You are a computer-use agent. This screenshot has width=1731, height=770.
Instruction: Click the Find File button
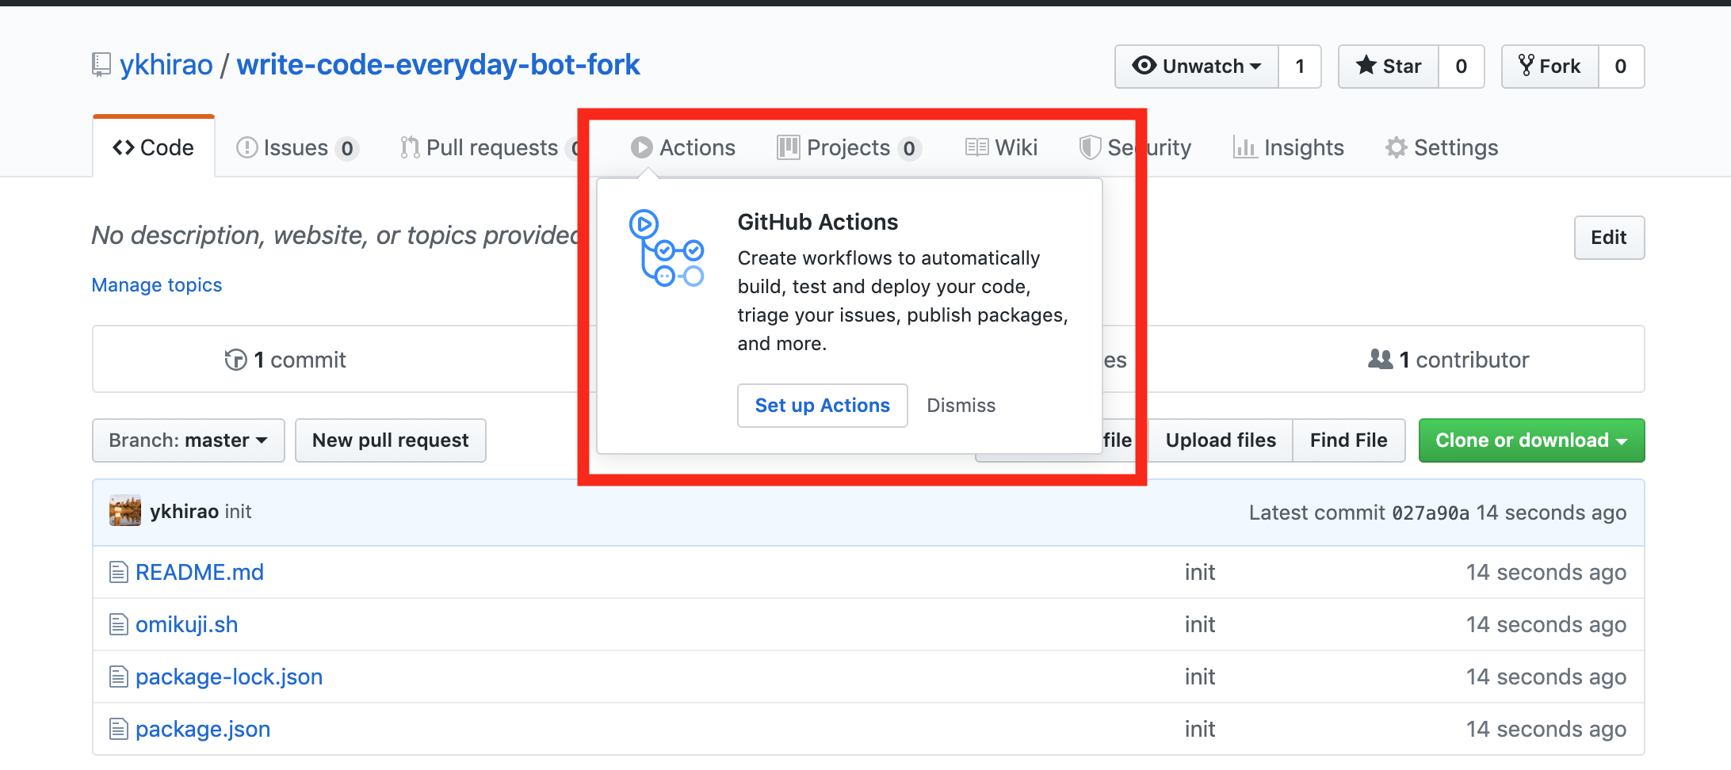click(1349, 440)
